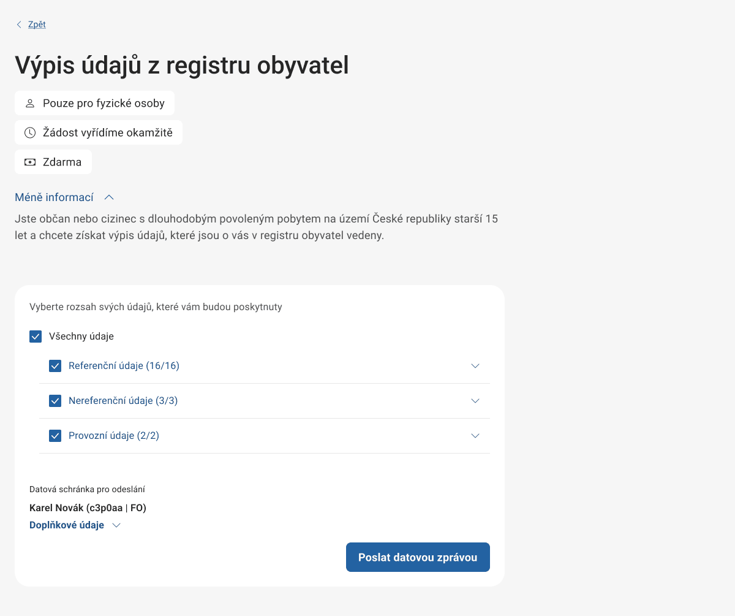
Task: Uncheck the Všechny údaje checkbox
Action: (36, 336)
